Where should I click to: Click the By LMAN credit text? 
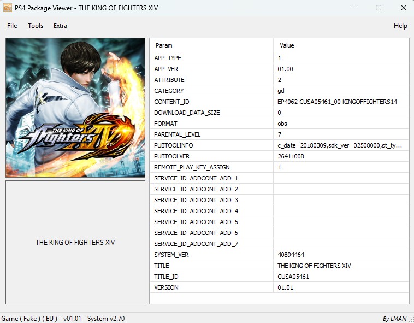tap(394, 319)
